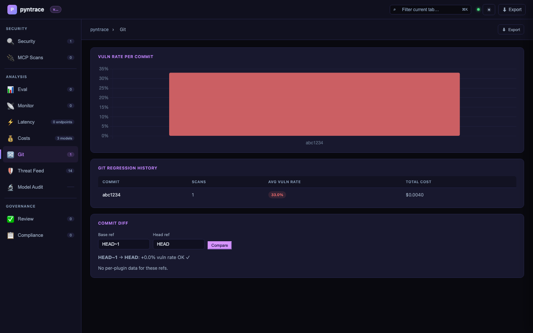The width and height of the screenshot is (533, 333).
Task: Click the red abc1234 bar in chart
Action: (x=314, y=104)
